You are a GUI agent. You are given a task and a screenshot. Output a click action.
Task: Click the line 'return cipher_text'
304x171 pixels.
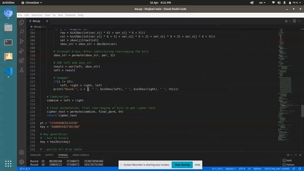62,115
